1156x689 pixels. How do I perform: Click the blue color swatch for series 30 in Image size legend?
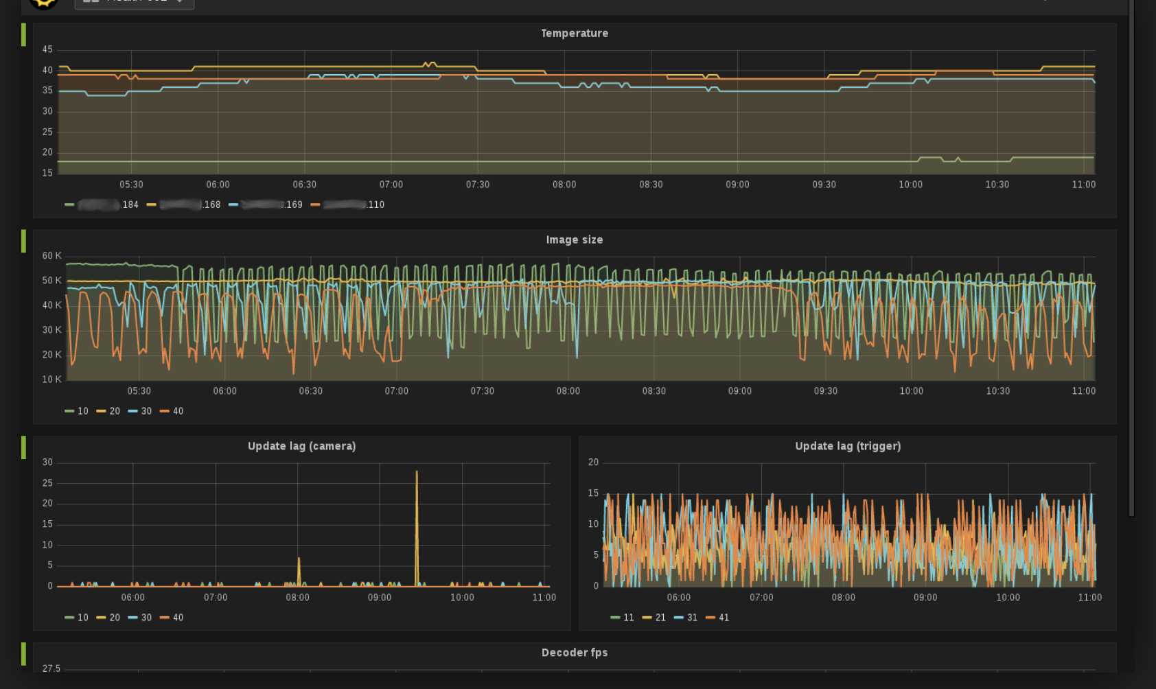[x=132, y=411]
